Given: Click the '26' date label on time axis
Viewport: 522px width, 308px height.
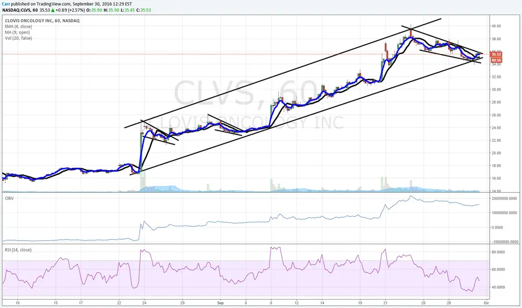Looking at the screenshot, I should coord(423,303).
